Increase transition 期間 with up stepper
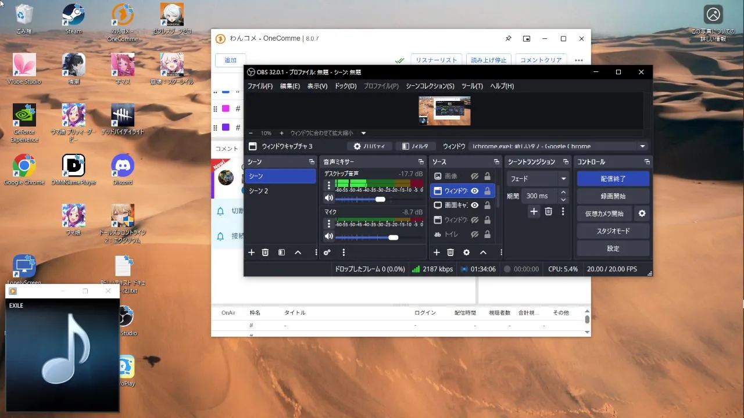 pos(563,193)
